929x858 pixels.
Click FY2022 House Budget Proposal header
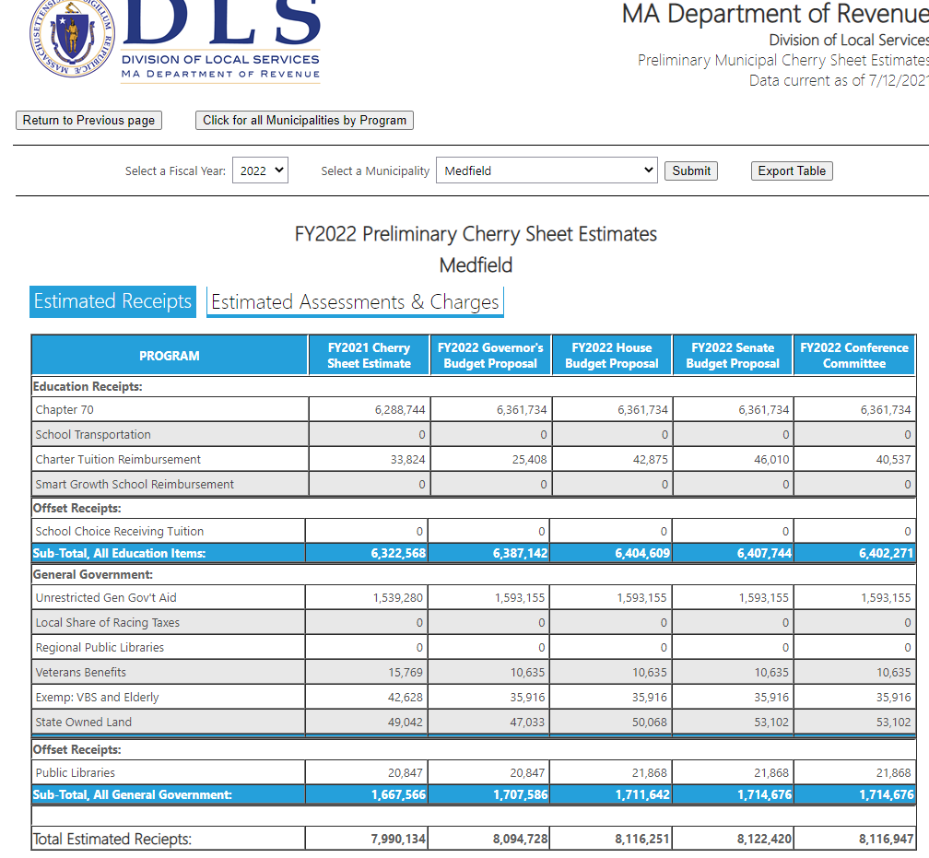click(612, 356)
